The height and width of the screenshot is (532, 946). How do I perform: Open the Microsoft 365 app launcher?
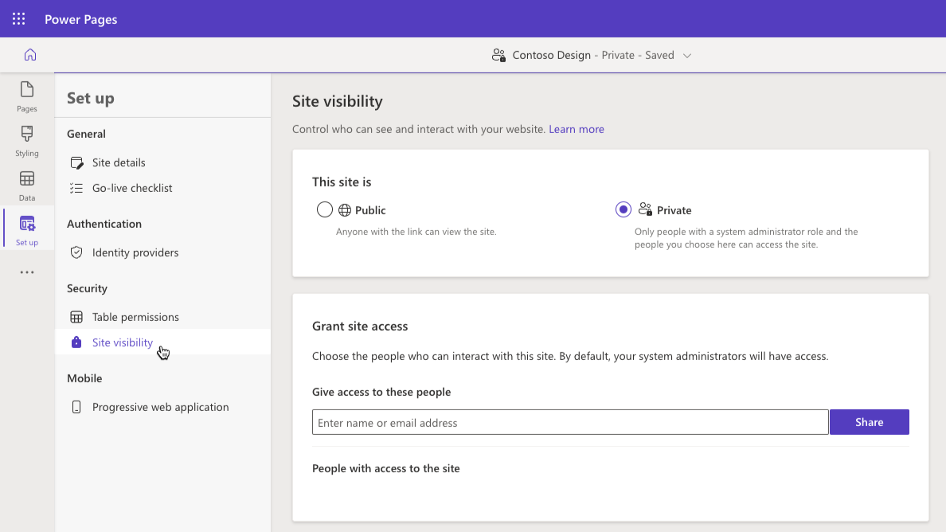[18, 18]
